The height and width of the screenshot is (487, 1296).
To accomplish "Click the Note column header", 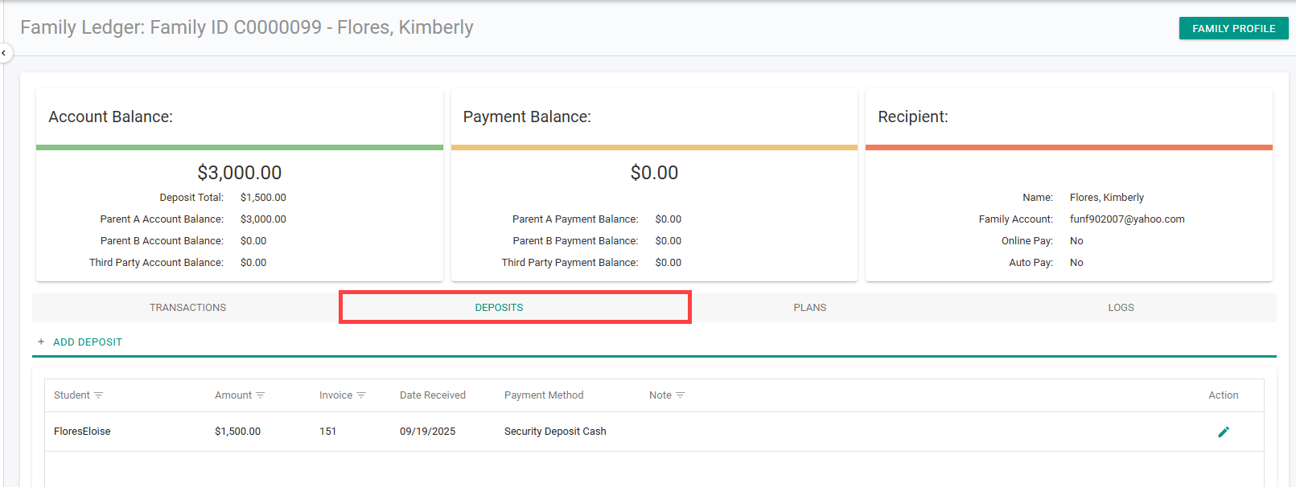I will pos(660,395).
